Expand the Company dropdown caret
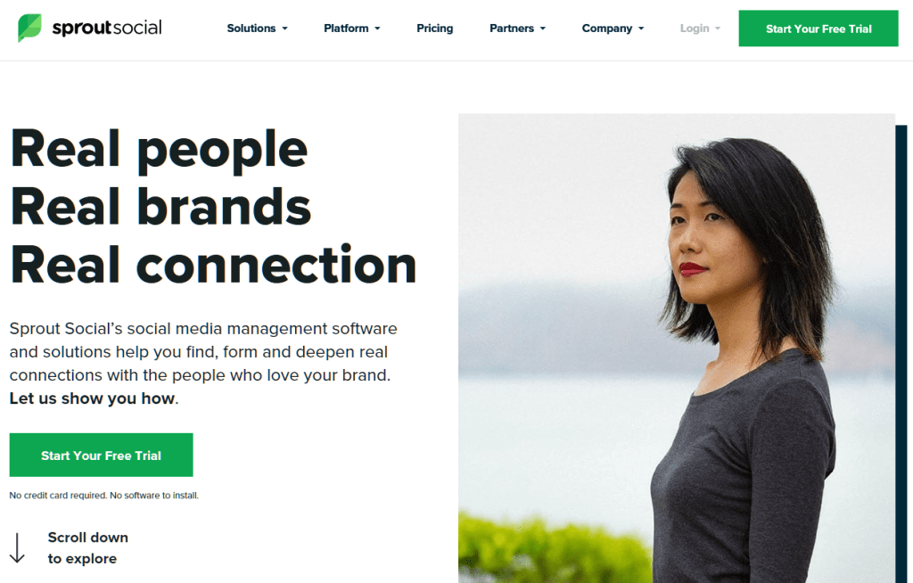Screen dimensions: 913x583 pyautogui.click(x=641, y=29)
